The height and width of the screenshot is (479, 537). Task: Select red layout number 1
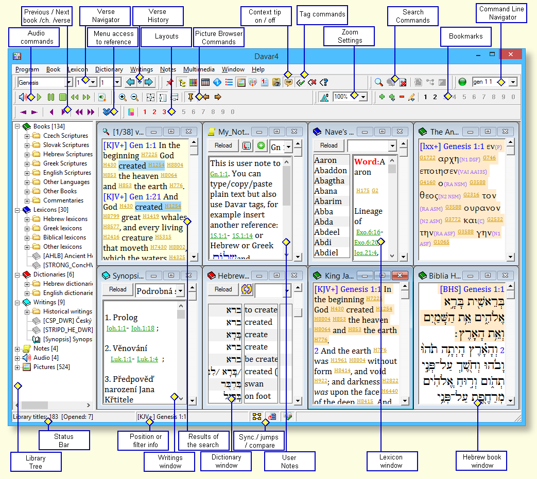pyautogui.click(x=145, y=112)
